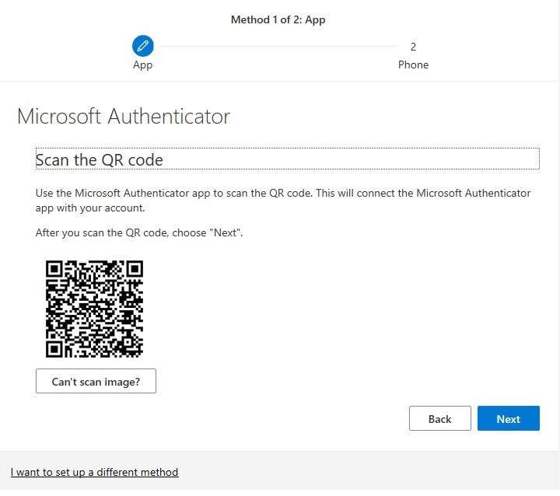
Task: Click the "Use the Microsoft Authenticator app" paragraph
Action: [283, 201]
